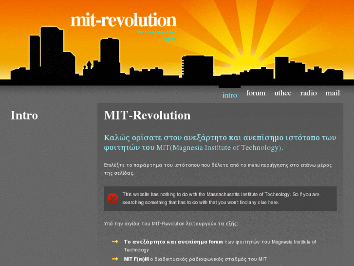Click the Intro sidebar heading
The width and height of the screenshot is (354, 266).
24,115
